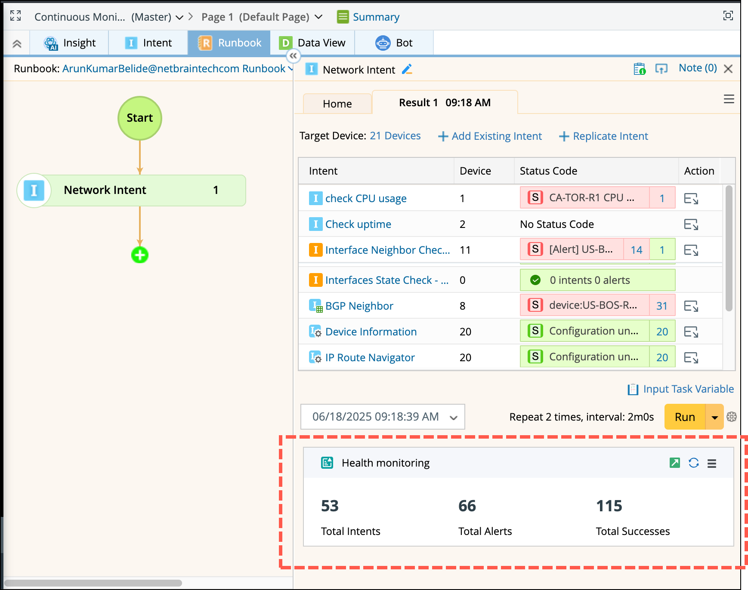Click alert count 14 for Interface Neighbor Check
This screenshot has height=590, width=748.
pyautogui.click(x=637, y=249)
